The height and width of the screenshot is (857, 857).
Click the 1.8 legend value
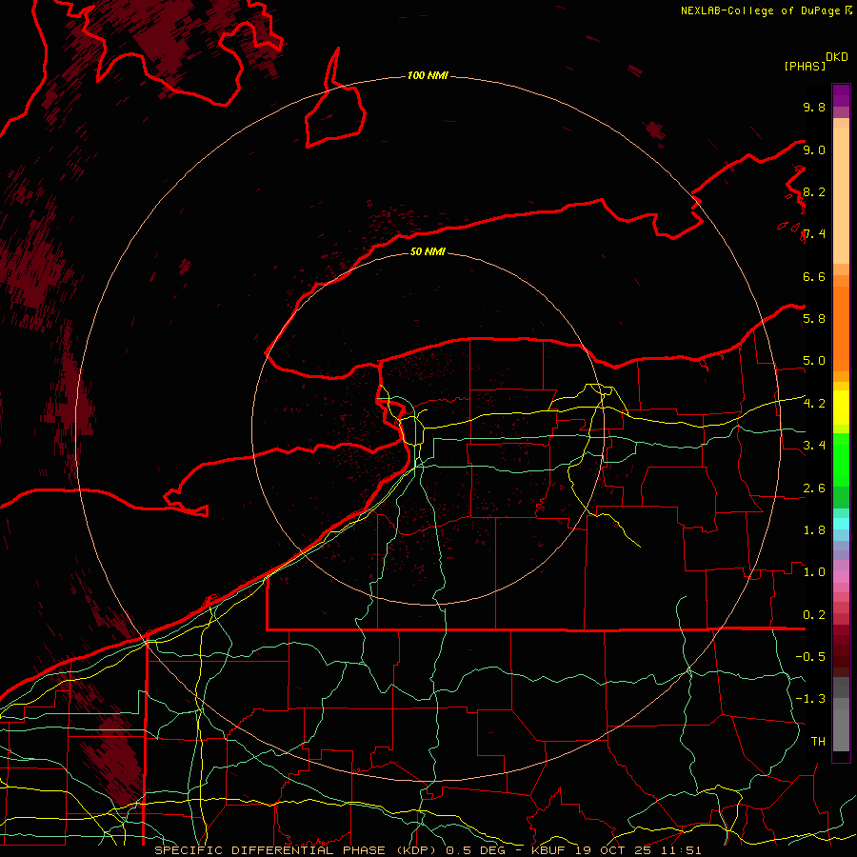tap(814, 530)
